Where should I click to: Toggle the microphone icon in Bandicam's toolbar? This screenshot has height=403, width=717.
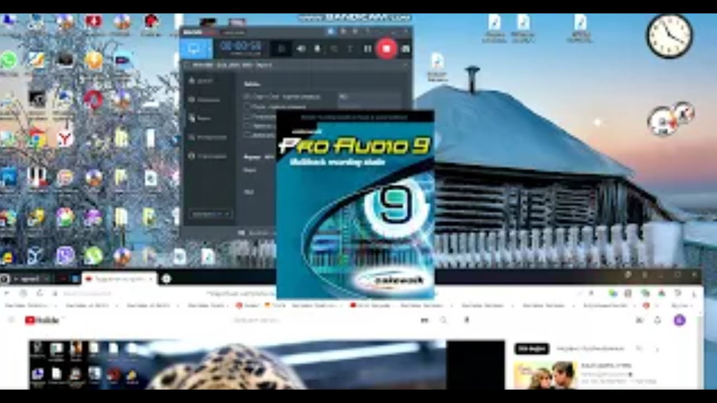coord(316,49)
